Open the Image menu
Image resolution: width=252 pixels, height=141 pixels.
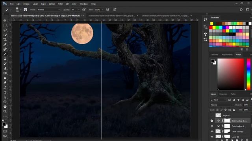[26, 4]
